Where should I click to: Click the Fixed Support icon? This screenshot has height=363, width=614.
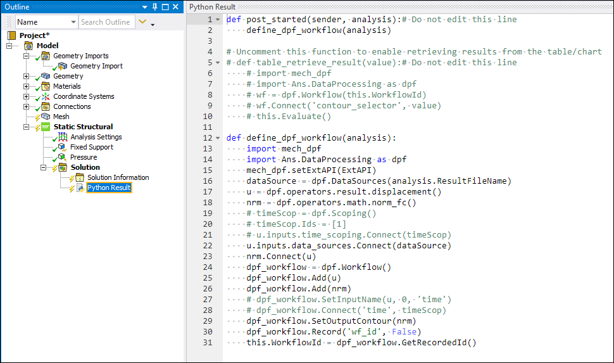(62, 147)
